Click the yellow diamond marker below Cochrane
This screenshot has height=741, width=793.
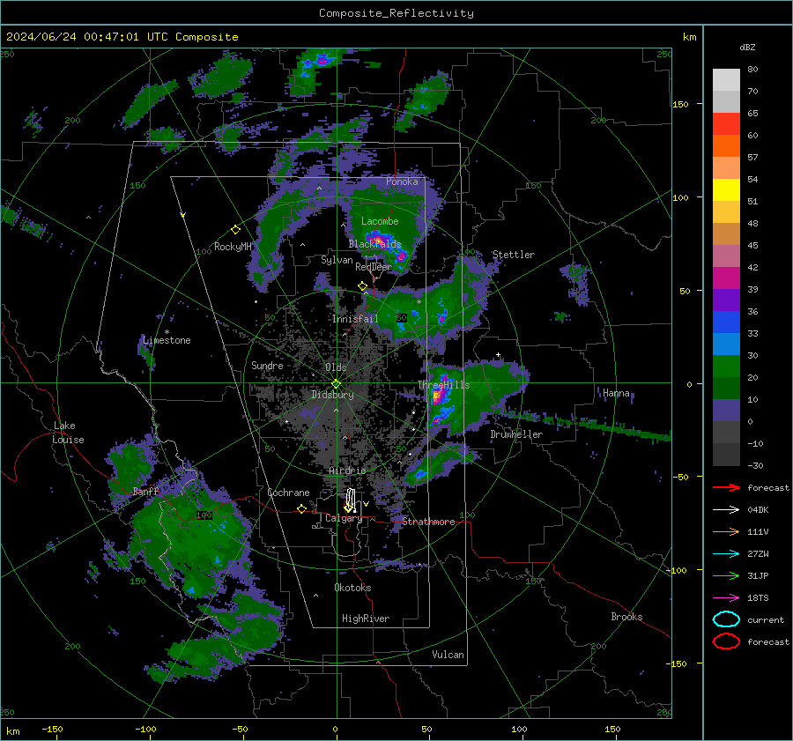coord(302,509)
